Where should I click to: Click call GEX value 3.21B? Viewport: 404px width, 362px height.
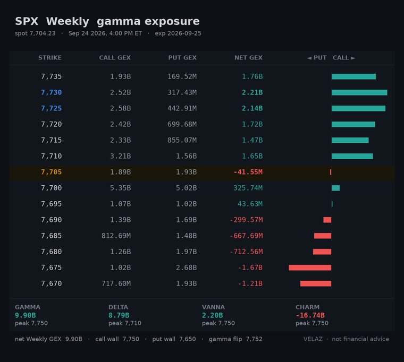120,156
